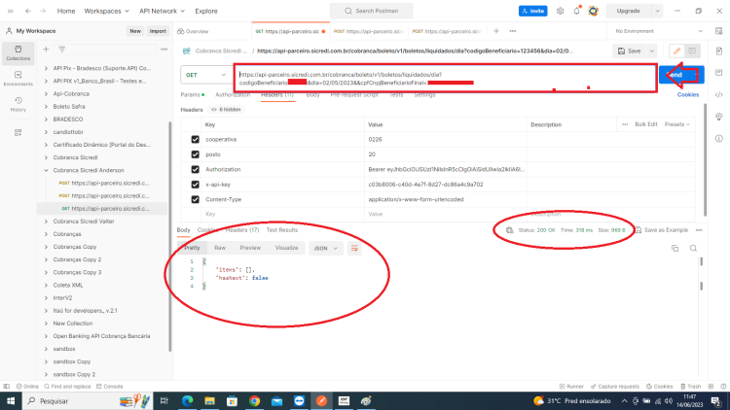730x410 pixels.
Task: Open the Save options arrow
Action: 652,51
